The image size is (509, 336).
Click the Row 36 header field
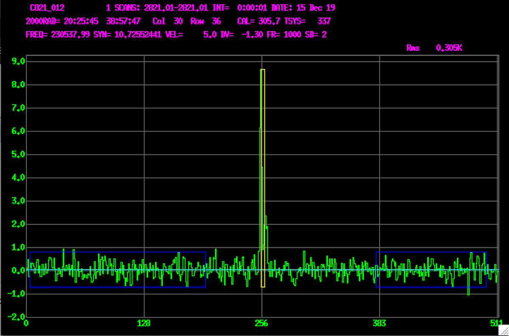205,21
